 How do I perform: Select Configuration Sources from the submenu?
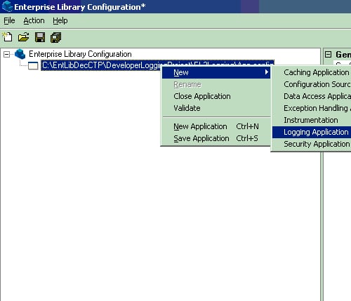312,84
